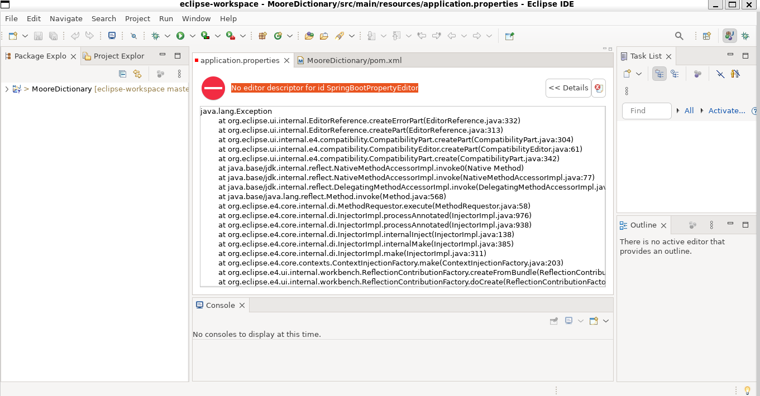Click Next Edit Location icon

click(x=437, y=36)
